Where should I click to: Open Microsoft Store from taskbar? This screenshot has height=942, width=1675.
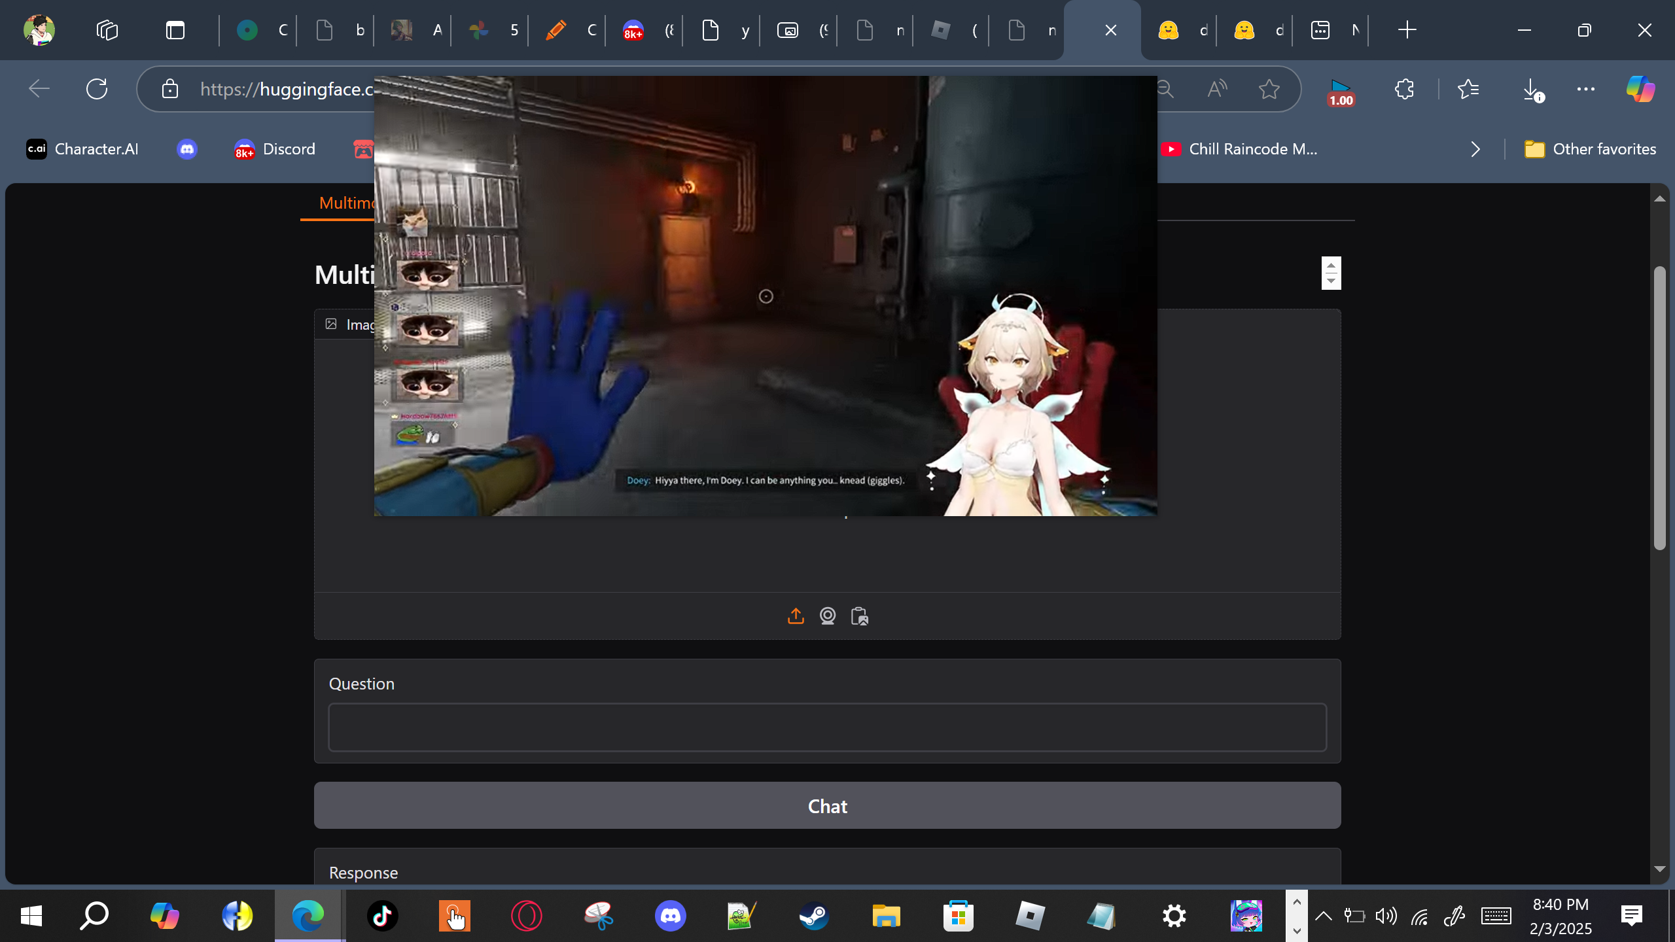[958, 916]
